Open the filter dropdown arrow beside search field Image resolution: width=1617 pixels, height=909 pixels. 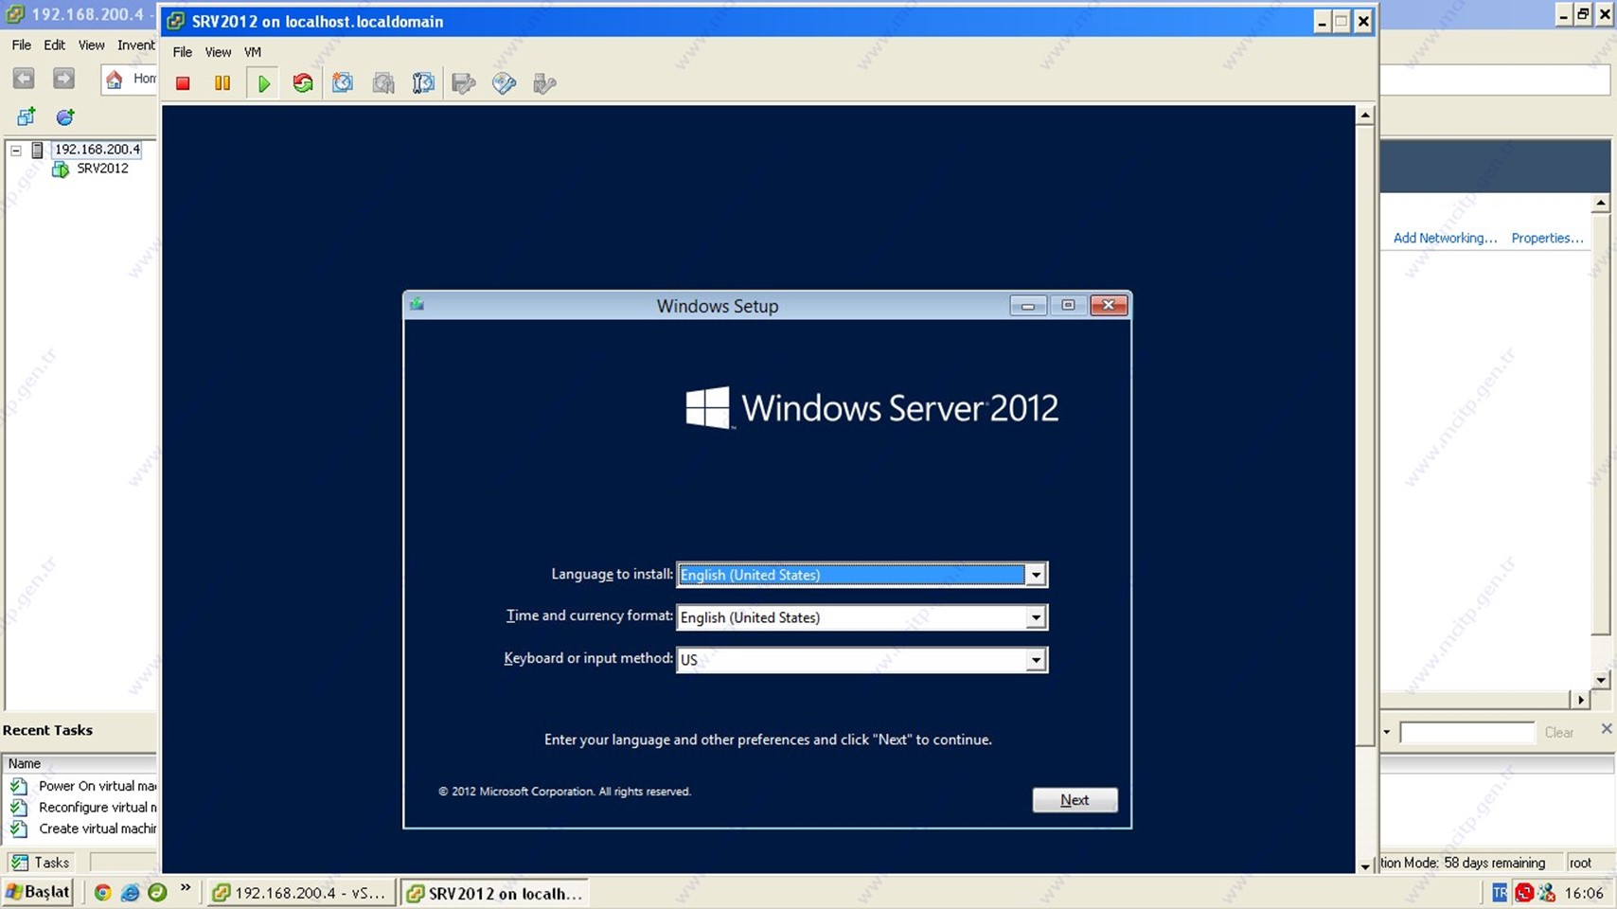[1387, 732]
